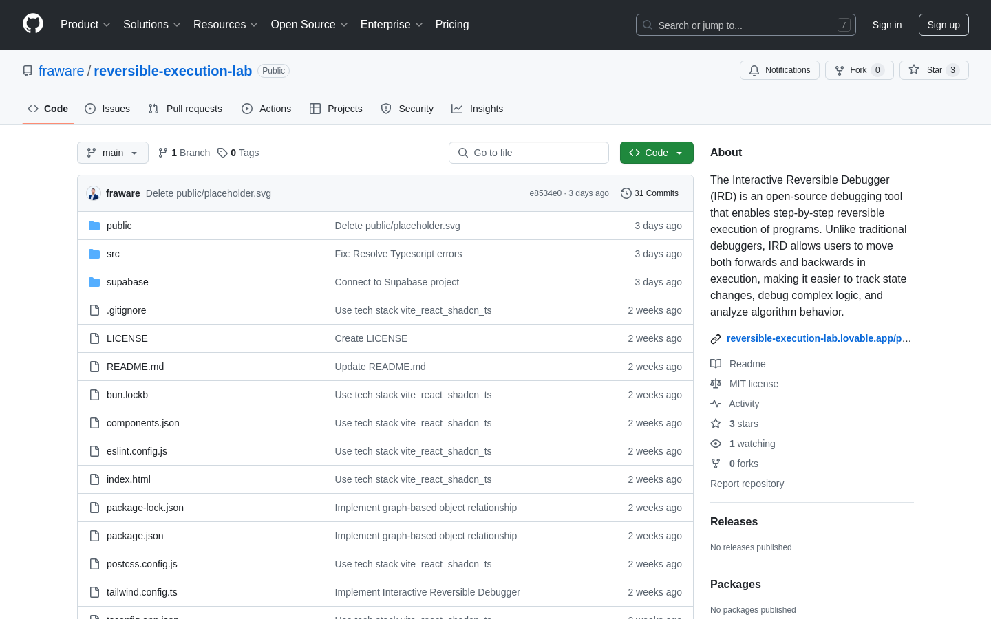Open 'Create LICENSE' commit message
Viewport: 991px width, 619px height.
click(371, 338)
